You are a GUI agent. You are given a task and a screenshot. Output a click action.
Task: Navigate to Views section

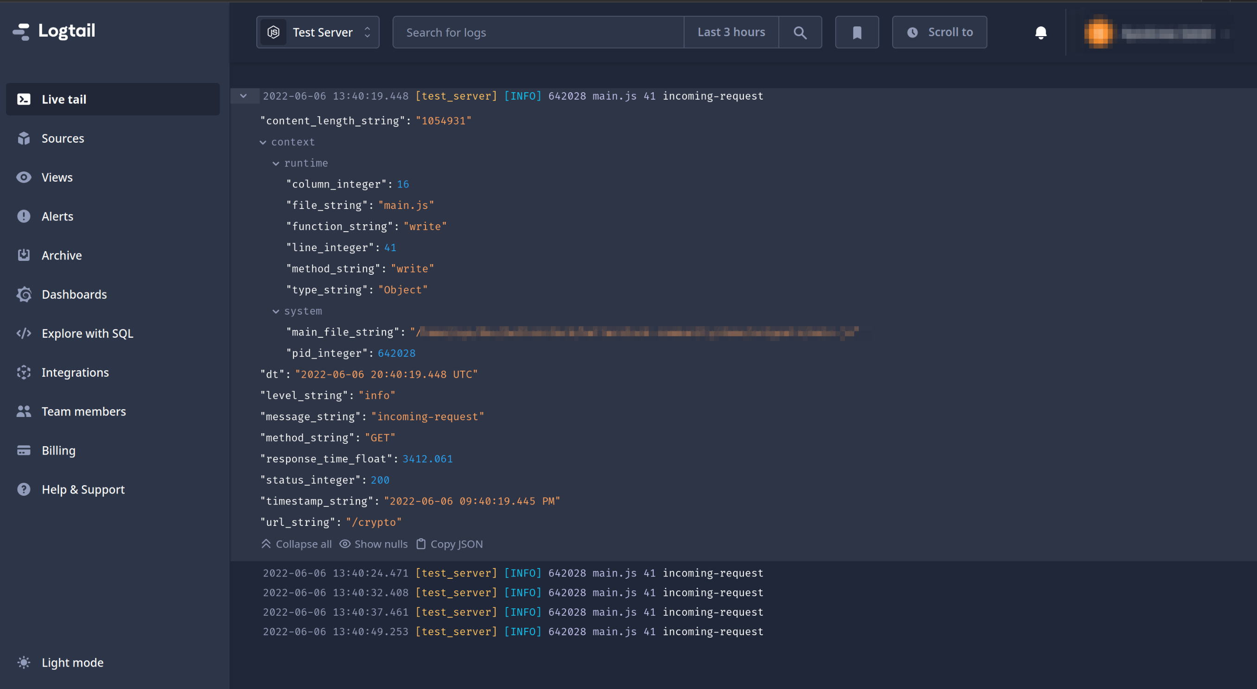[57, 177]
